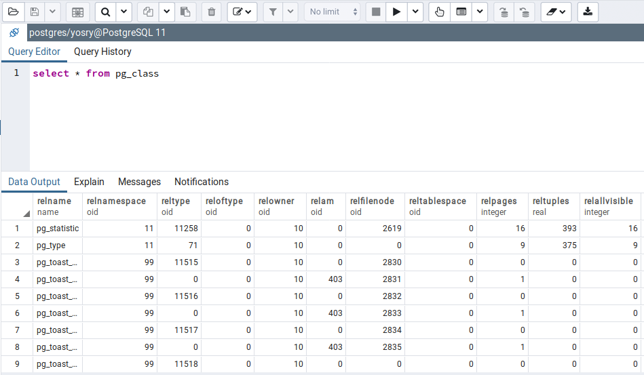Click the Download as CSV icon

pos(588,12)
